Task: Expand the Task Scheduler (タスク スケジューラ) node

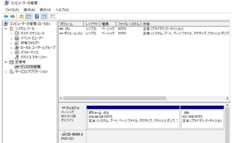Action: point(11,33)
